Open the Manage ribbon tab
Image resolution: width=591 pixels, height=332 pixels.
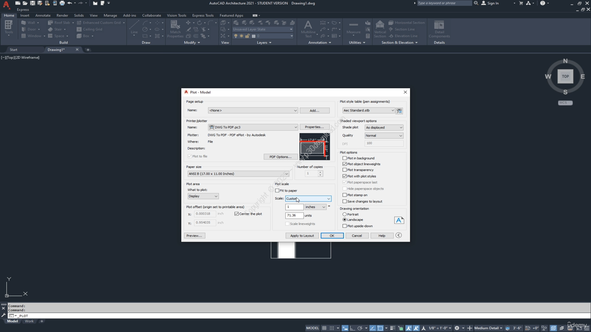[110, 15]
